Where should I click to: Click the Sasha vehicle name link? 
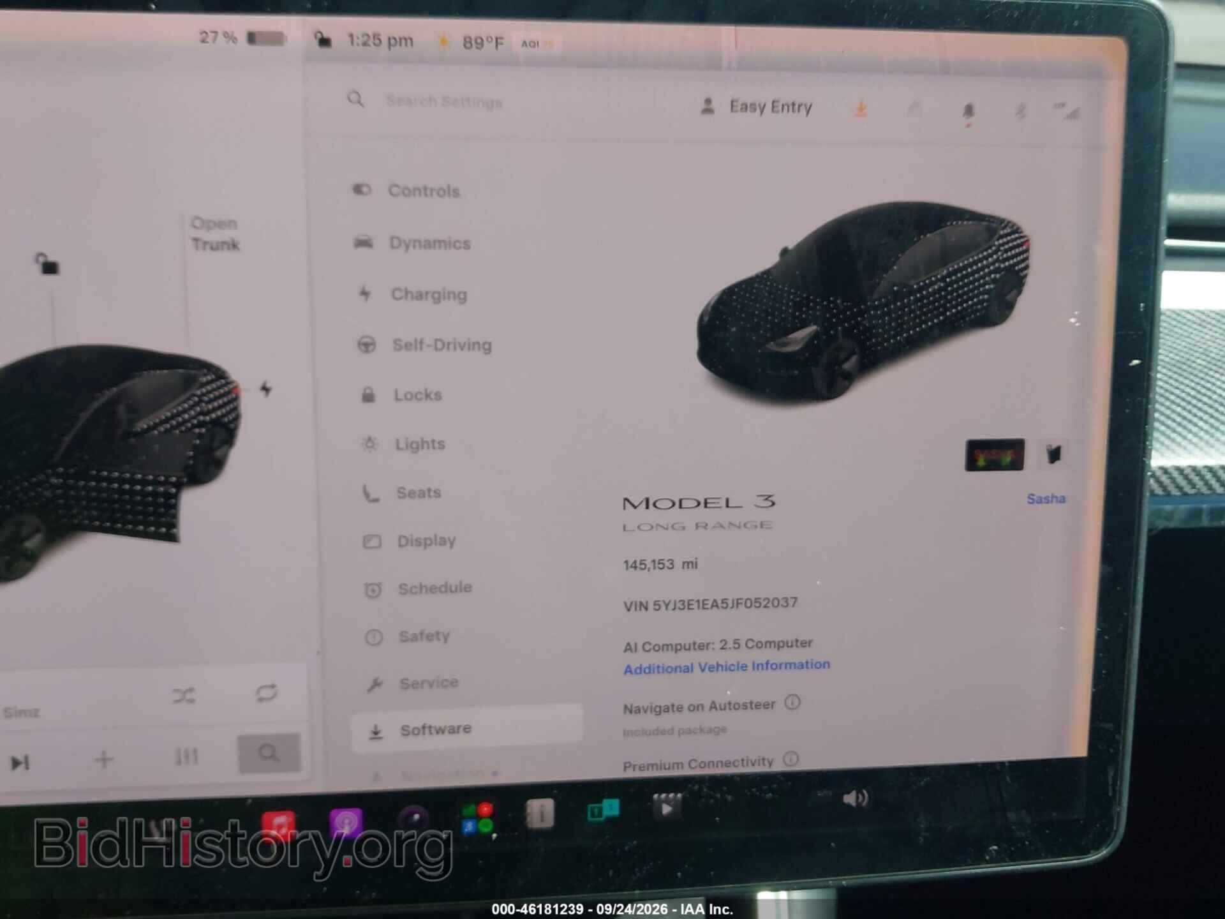point(1046,499)
